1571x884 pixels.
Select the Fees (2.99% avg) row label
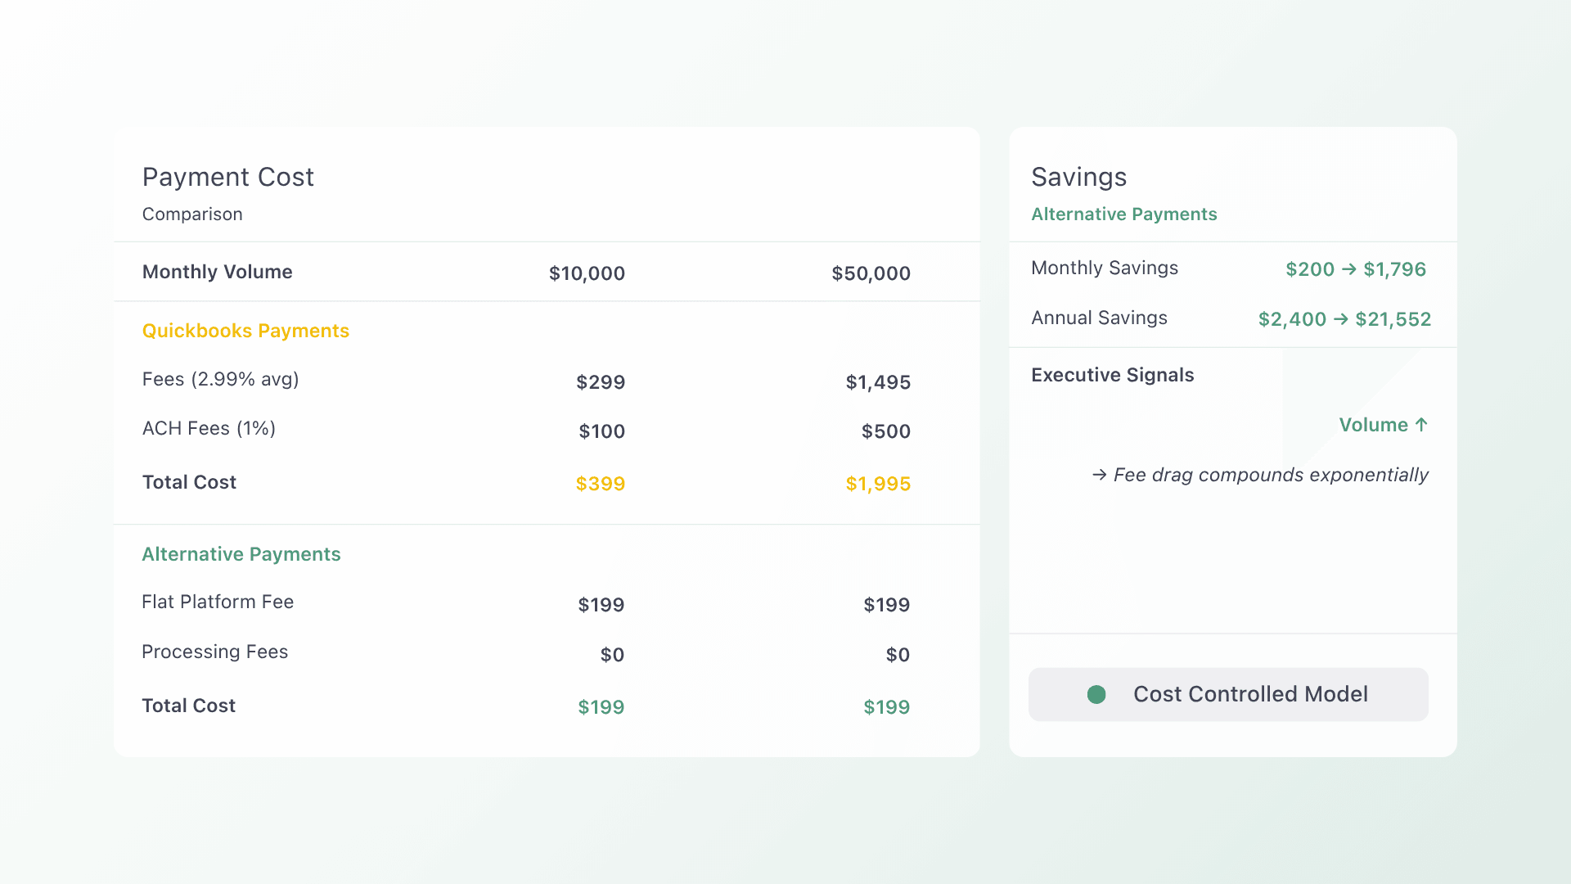tap(220, 380)
